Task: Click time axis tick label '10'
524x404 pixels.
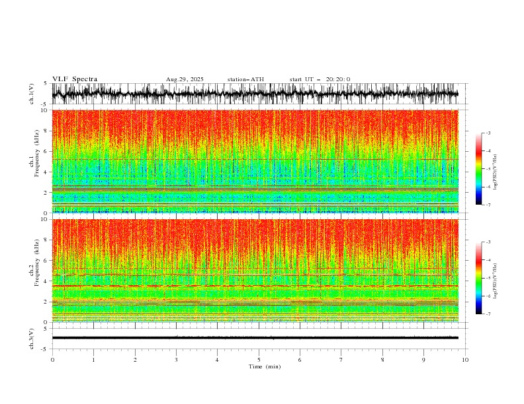Action: [x=465, y=360]
